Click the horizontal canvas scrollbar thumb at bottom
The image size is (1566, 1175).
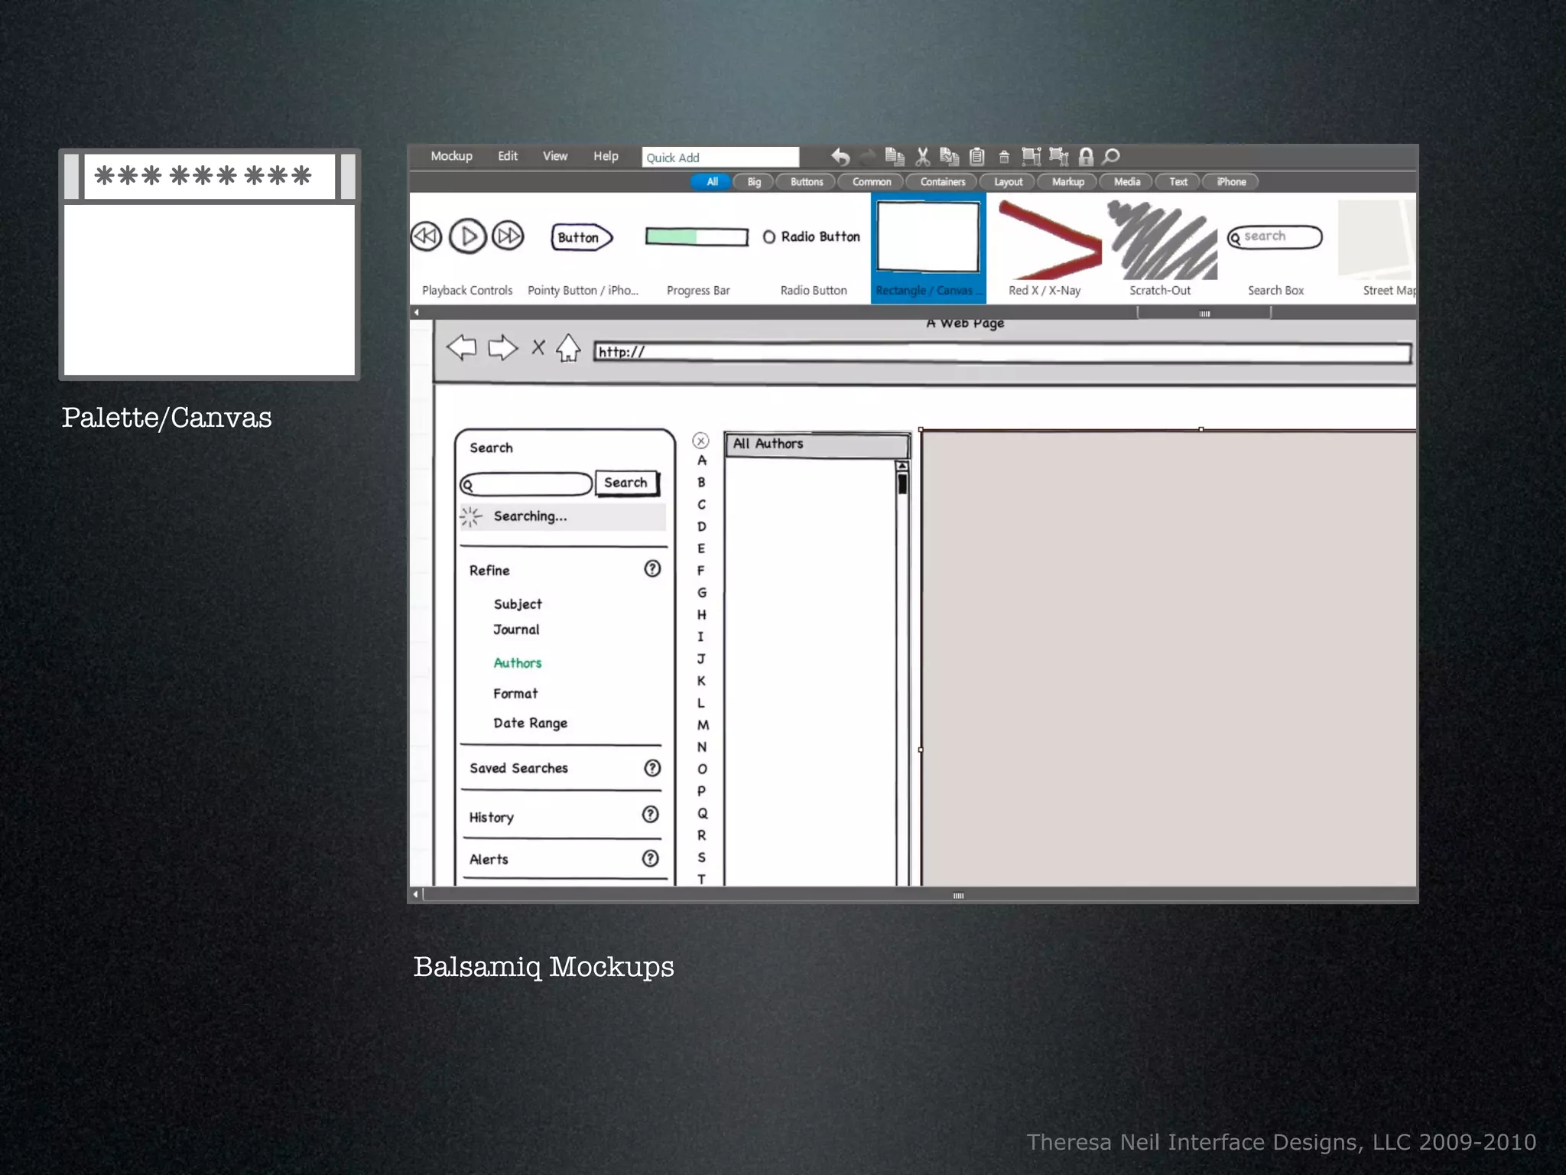pos(958,896)
